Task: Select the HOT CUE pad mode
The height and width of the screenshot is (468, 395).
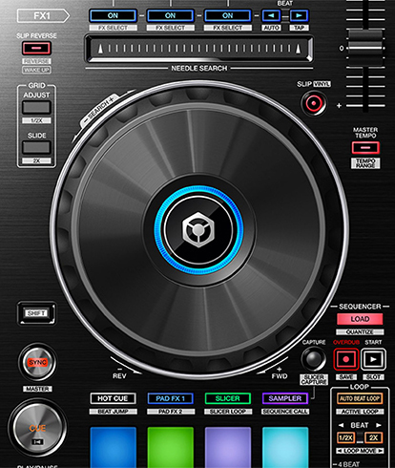Action: pyautogui.click(x=113, y=398)
